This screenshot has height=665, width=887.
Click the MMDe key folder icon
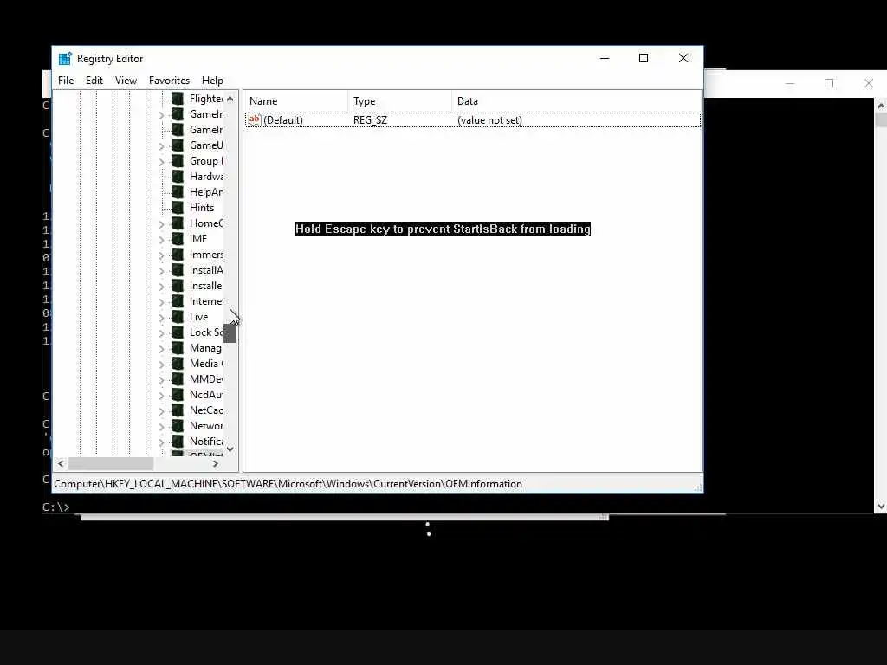(x=178, y=379)
